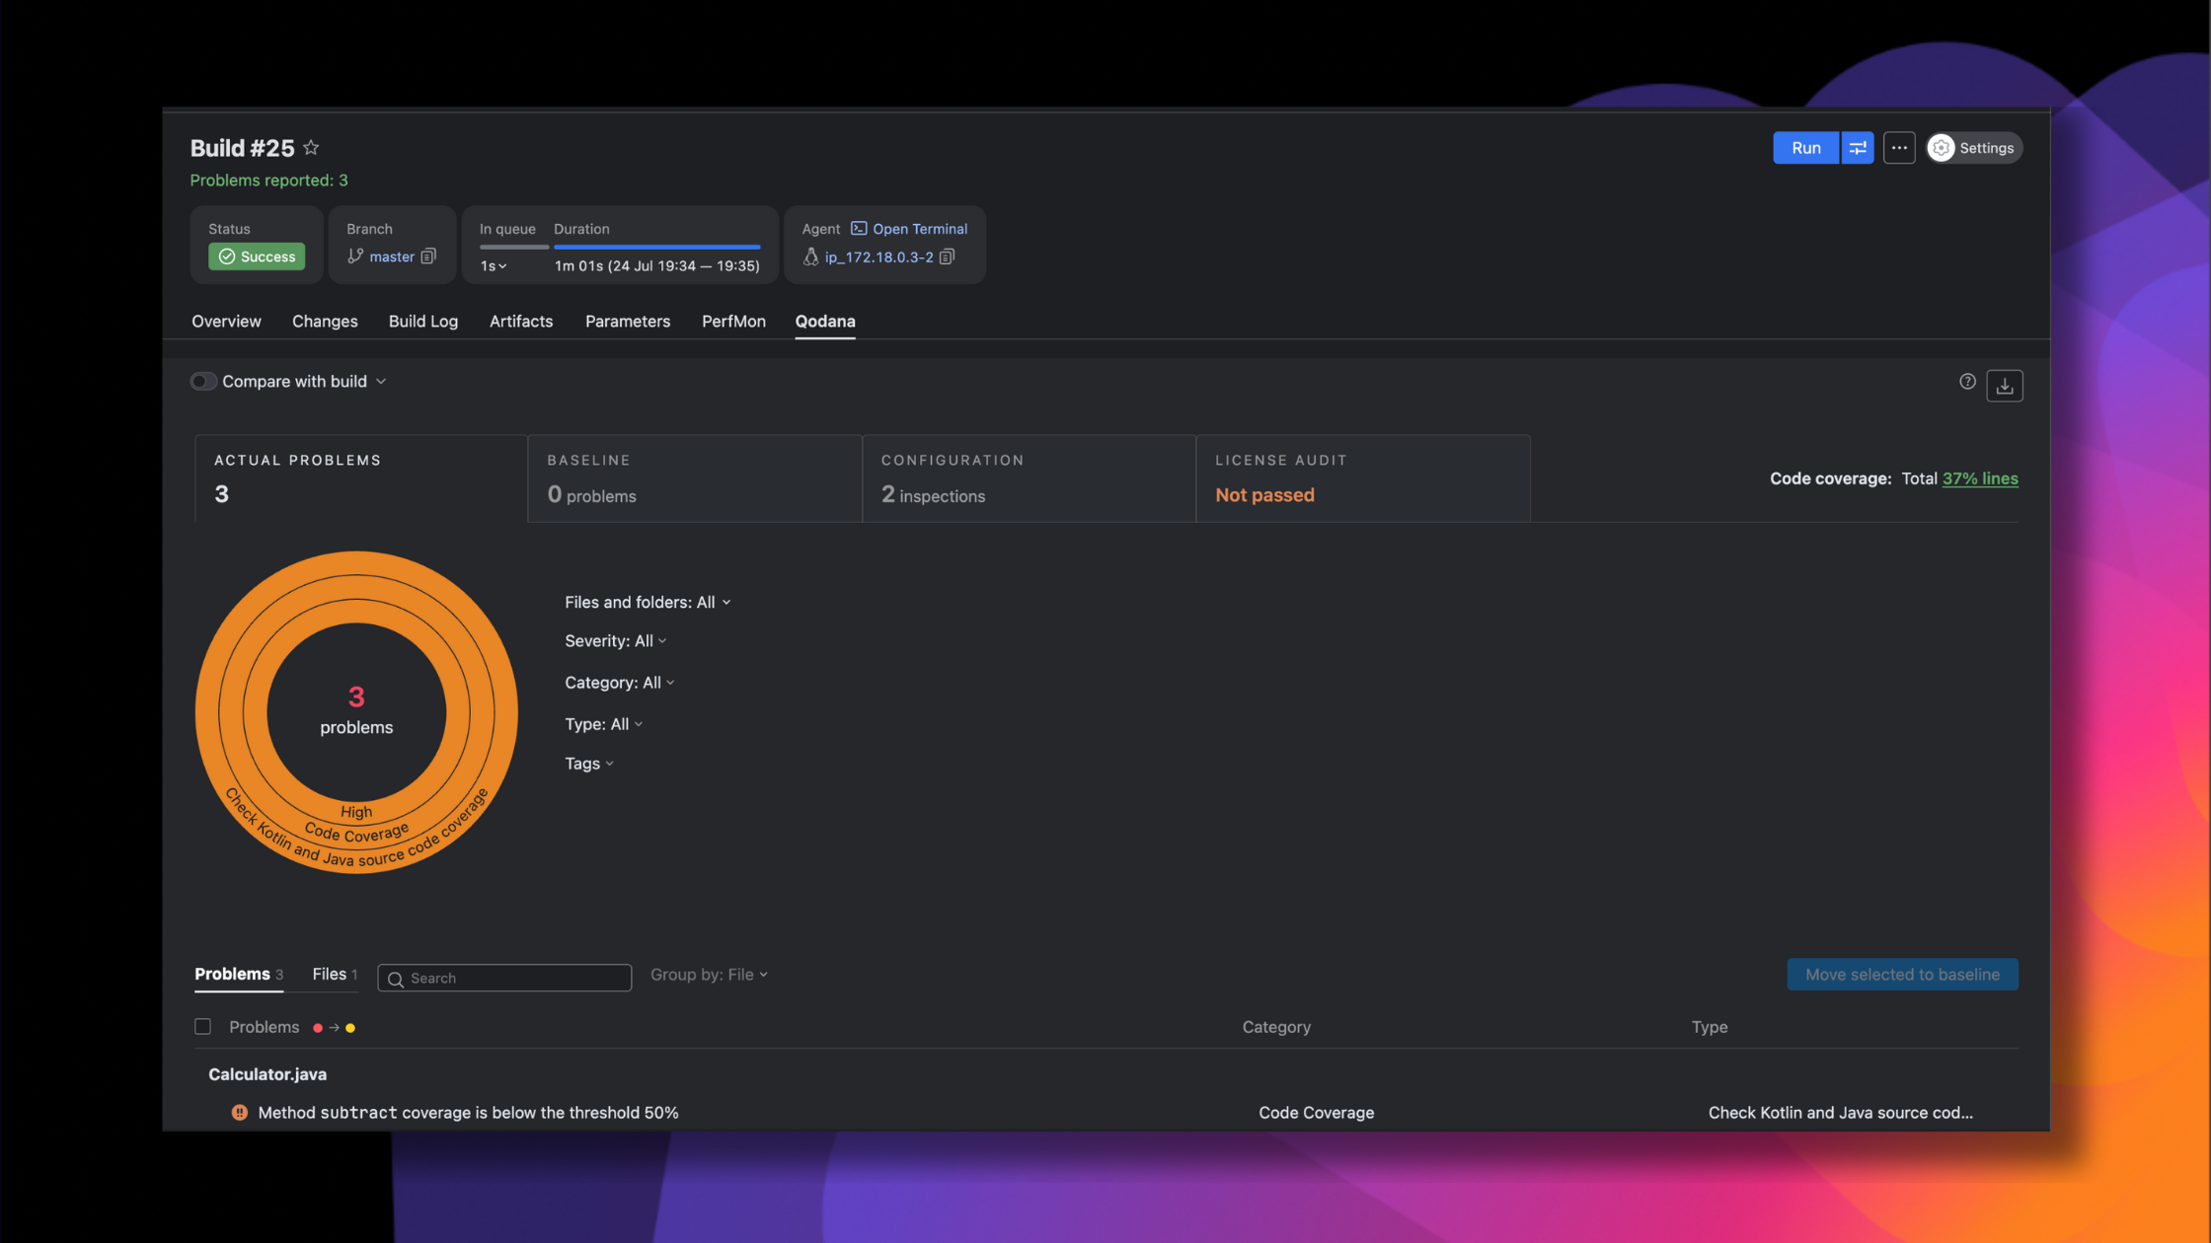Select the Qodana tab
2211x1243 pixels.
825,322
